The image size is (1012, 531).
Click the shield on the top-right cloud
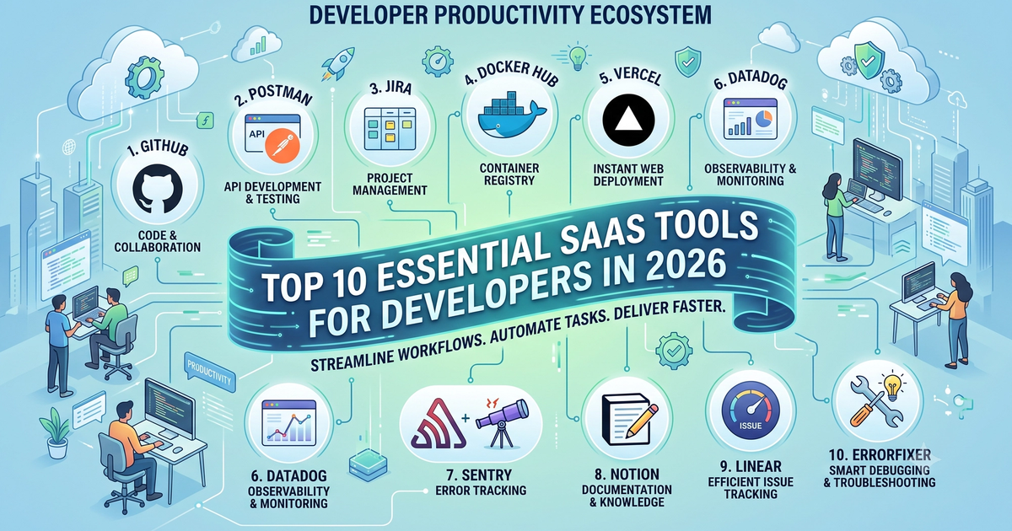pyautogui.click(x=869, y=59)
